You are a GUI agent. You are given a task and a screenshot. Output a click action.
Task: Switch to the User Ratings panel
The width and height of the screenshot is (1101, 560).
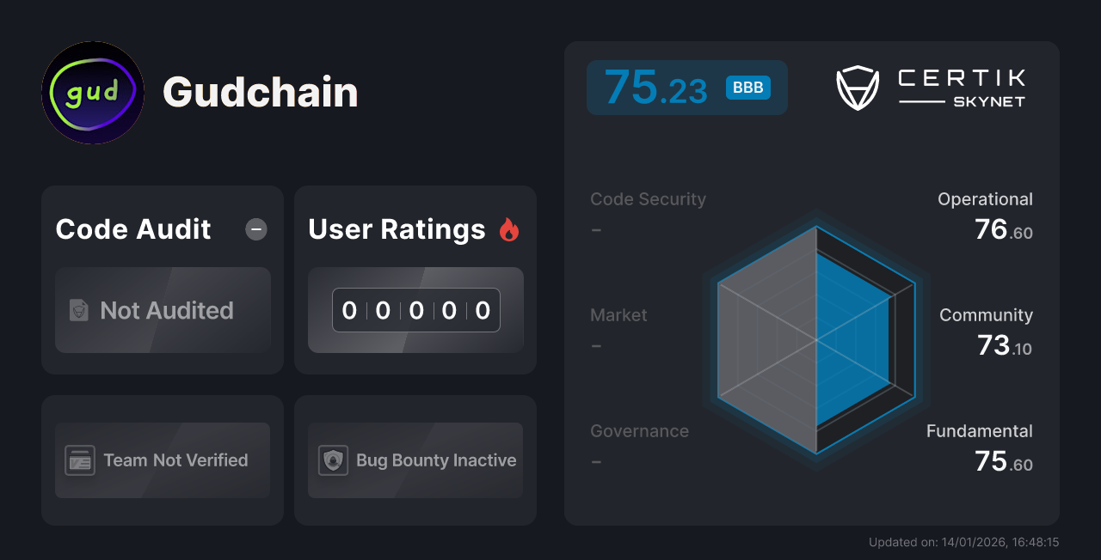(415, 280)
